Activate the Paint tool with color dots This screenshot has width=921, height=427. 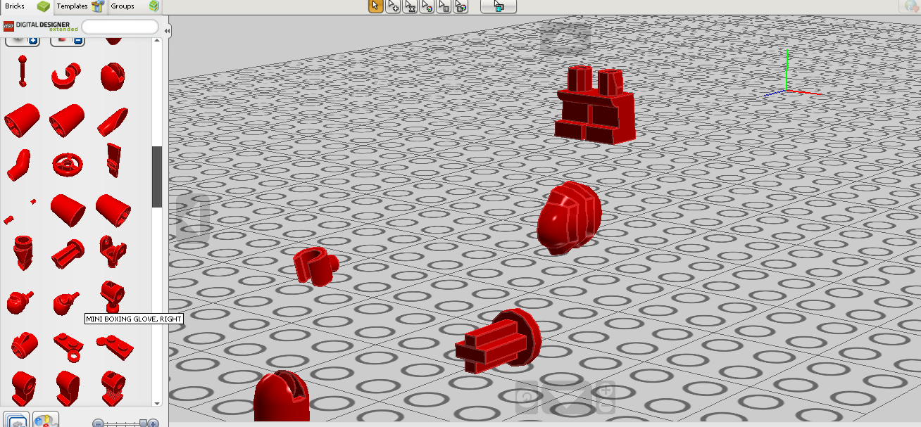461,6
